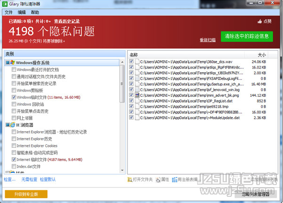Click 清除选中的踪迹信息 green button
Image resolution: width=283 pixels, height=203 pixels.
[247, 36]
